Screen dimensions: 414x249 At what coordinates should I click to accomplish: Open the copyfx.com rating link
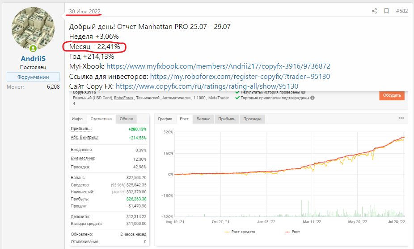click(x=207, y=86)
